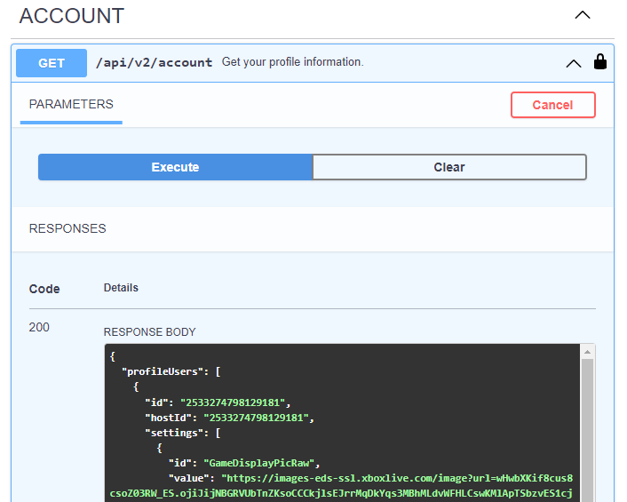Click the Code column header
The image size is (627, 502).
[x=44, y=289]
